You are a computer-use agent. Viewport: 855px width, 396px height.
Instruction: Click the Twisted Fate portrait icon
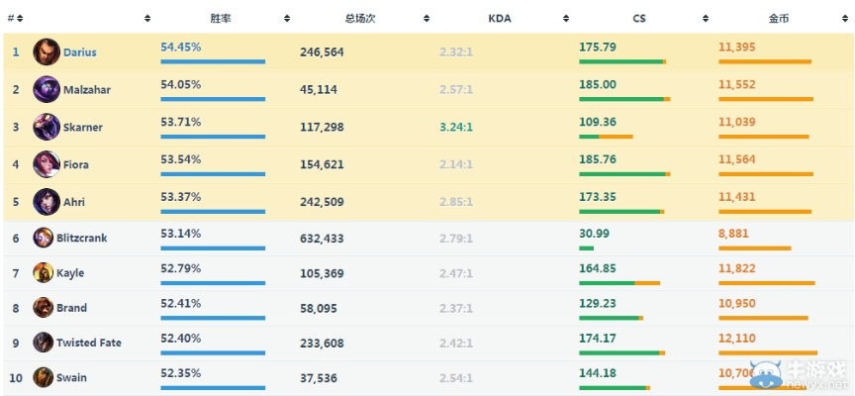point(44,343)
